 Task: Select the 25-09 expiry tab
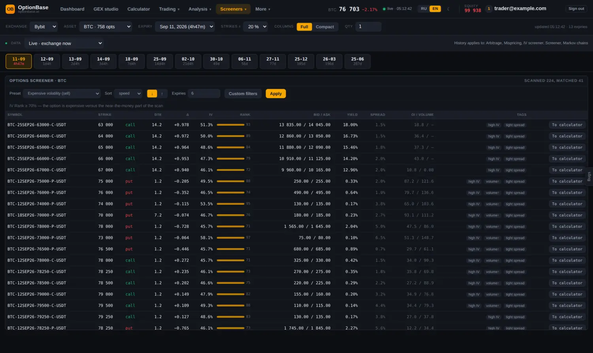tap(160, 61)
